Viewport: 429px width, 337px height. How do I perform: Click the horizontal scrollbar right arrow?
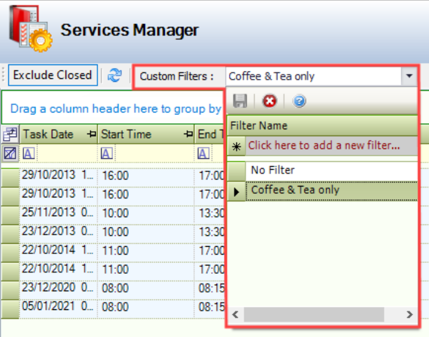(x=409, y=314)
